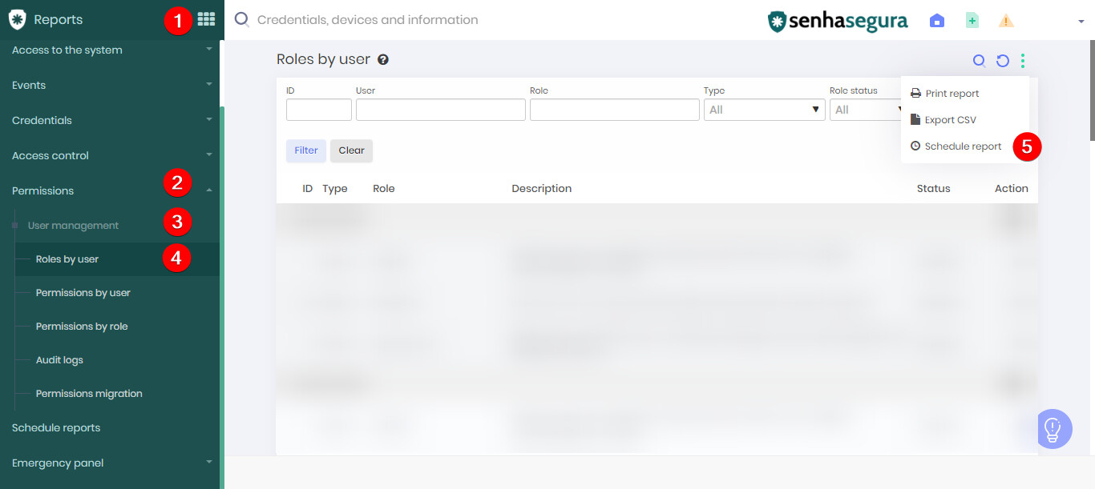The height and width of the screenshot is (489, 1095).
Task: Select Print report
Action: coord(945,94)
